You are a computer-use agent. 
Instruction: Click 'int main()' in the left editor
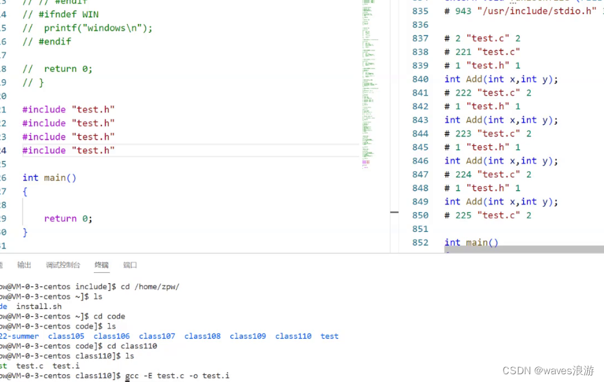[x=49, y=178]
